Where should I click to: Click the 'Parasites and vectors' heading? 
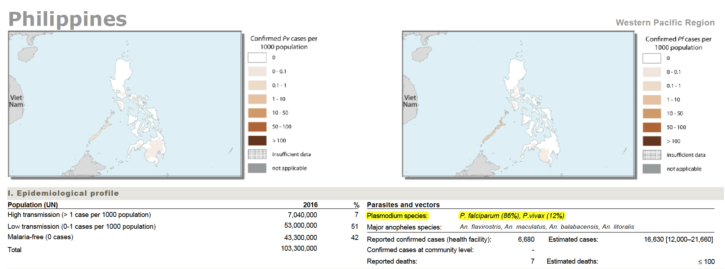click(403, 205)
